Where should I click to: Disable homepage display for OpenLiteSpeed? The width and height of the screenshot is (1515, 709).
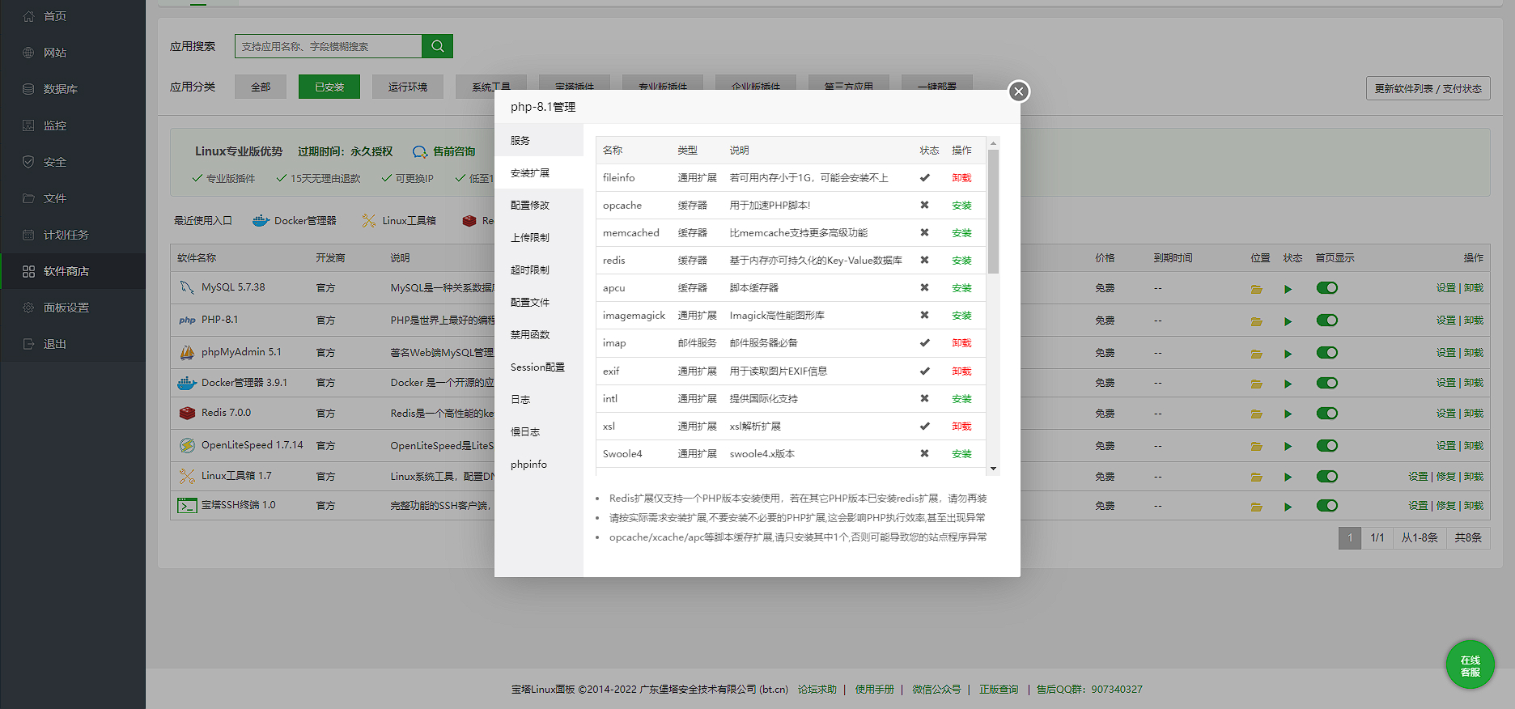pyautogui.click(x=1326, y=446)
